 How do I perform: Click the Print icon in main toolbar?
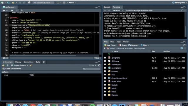(29, 3)
